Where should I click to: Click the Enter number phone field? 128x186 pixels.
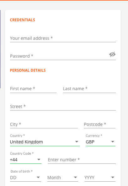pos(82,160)
